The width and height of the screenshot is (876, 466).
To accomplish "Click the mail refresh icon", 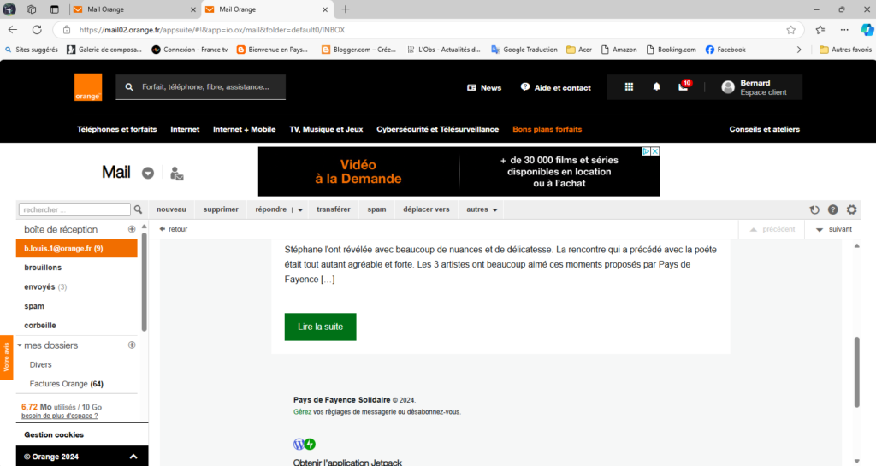I will coord(814,209).
